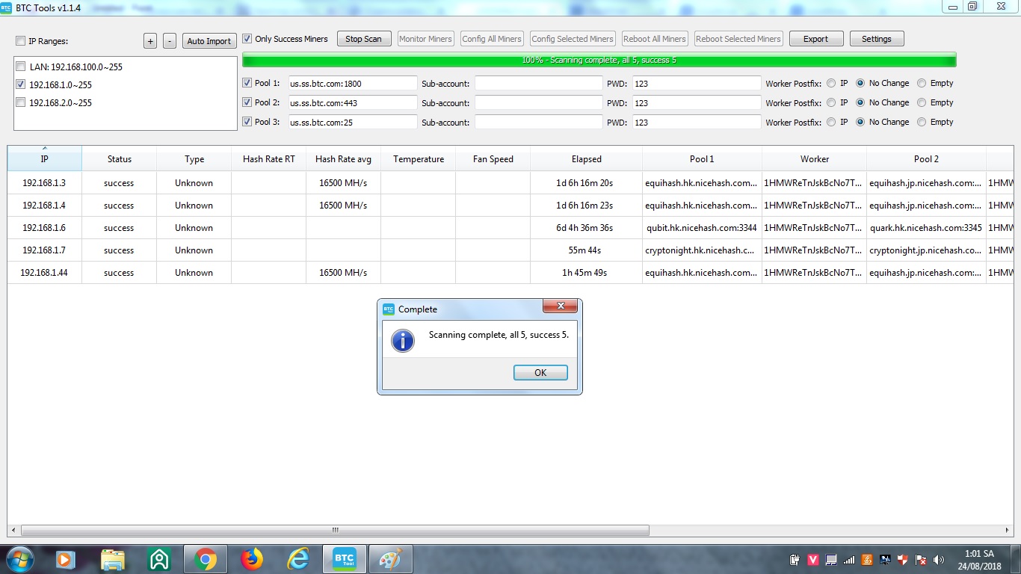Image resolution: width=1021 pixels, height=574 pixels.
Task: Sort the table by IP column header
Action: tap(44, 158)
